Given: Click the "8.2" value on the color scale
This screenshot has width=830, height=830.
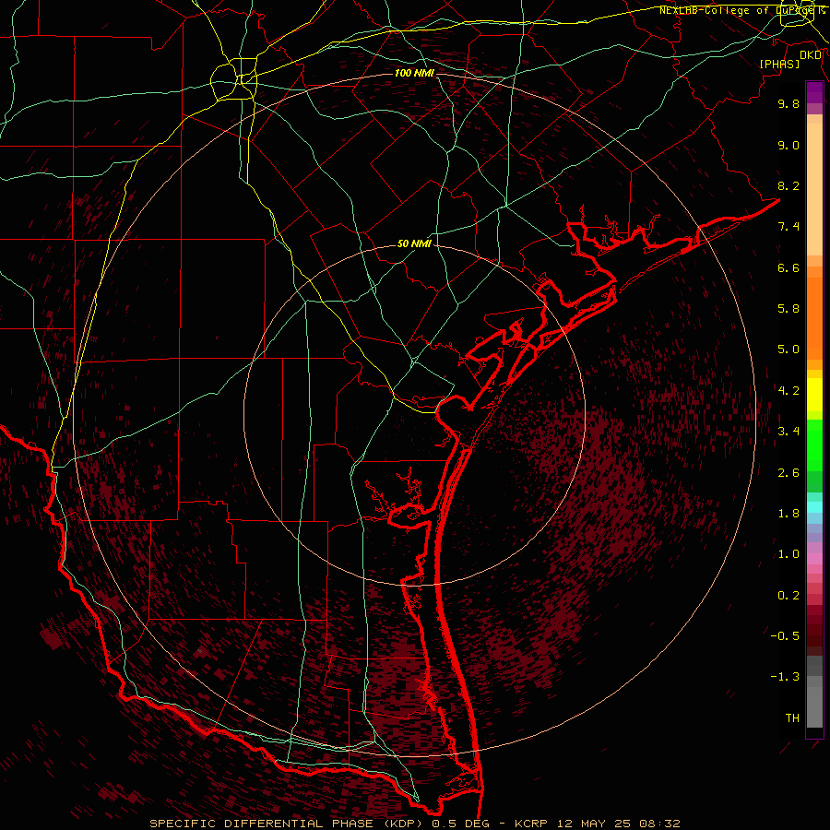Looking at the screenshot, I should 788,185.
